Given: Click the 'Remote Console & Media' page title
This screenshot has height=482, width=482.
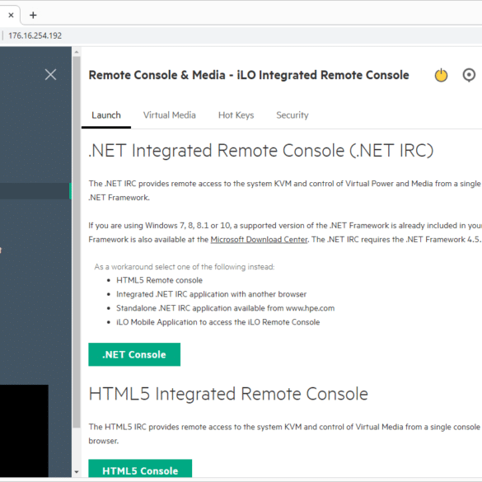Looking at the screenshot, I should coord(249,75).
